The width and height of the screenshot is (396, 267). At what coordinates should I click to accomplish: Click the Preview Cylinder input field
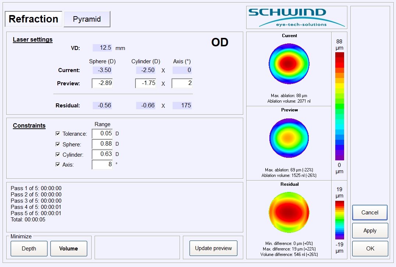(x=146, y=83)
